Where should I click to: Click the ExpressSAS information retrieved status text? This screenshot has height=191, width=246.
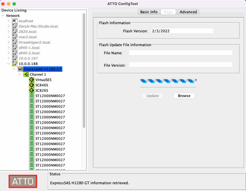coord(89,183)
